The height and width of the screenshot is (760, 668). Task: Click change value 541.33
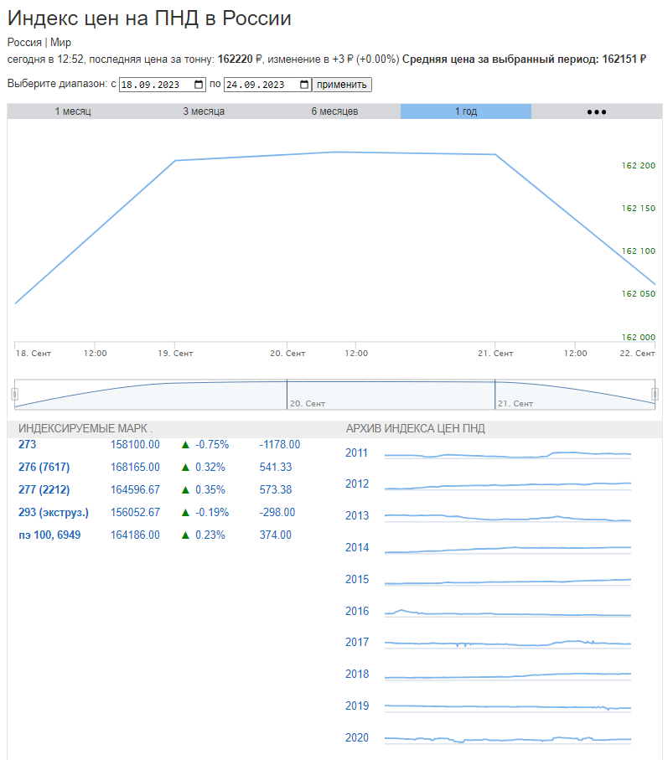pyautogui.click(x=276, y=468)
